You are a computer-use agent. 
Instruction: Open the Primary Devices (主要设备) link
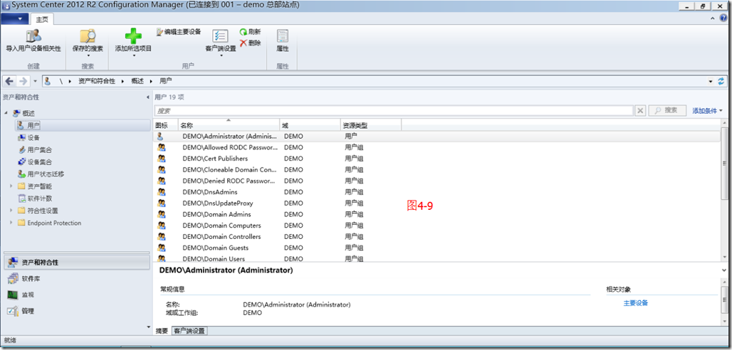tap(636, 303)
